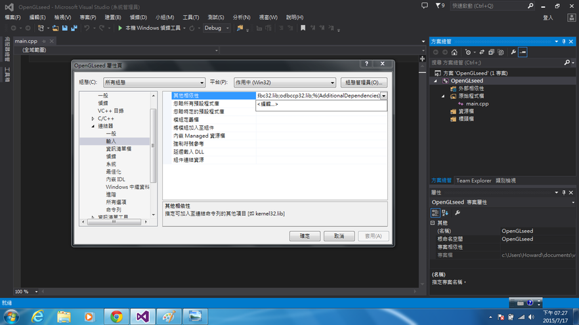Open the 工具(T) menu

(x=190, y=17)
